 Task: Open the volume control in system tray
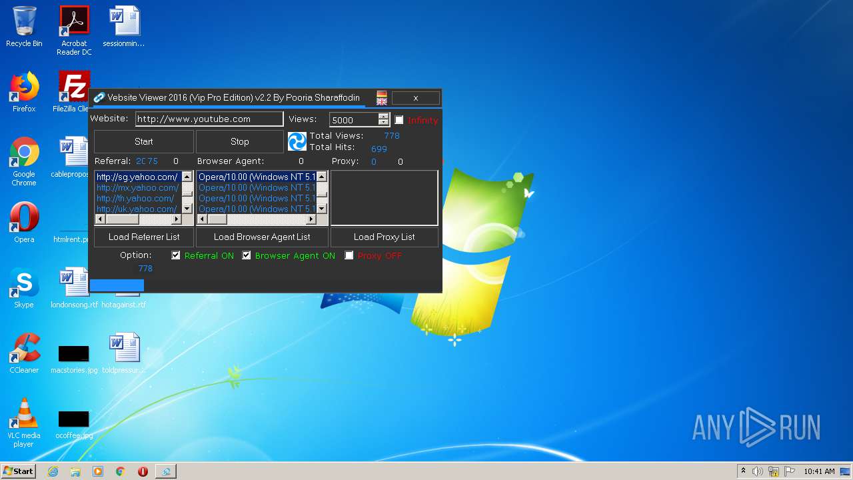[x=758, y=471]
